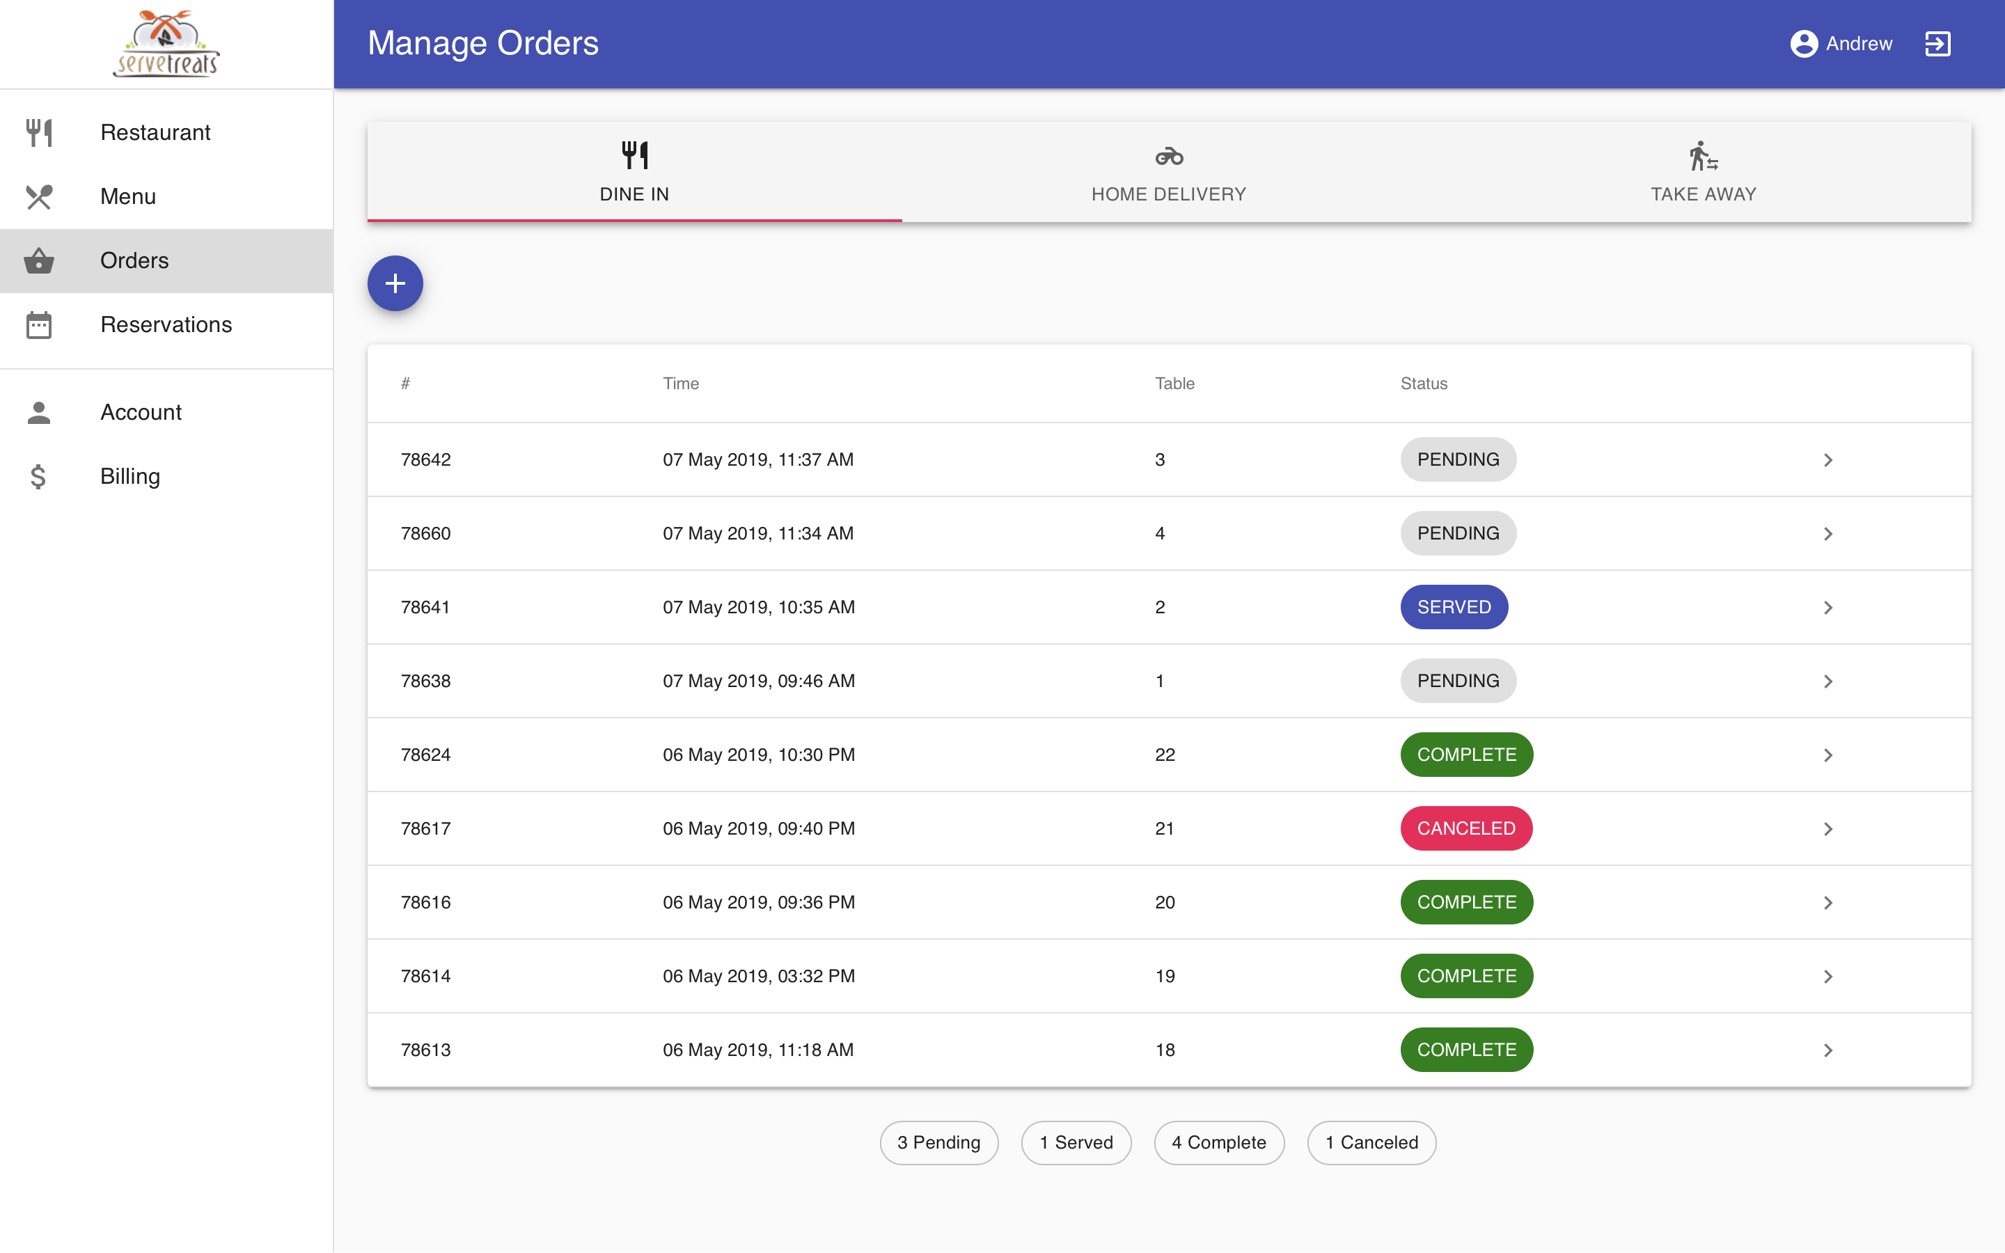The height and width of the screenshot is (1253, 2005).
Task: Expand order 78613 chevron arrow
Action: [1827, 1050]
